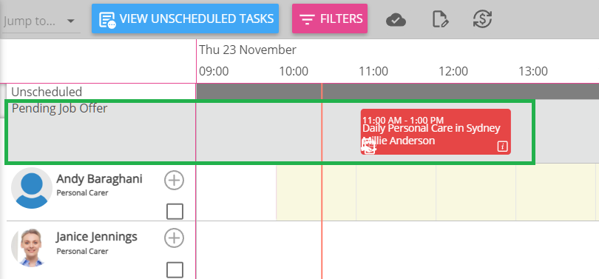Open View Unscheduled Tasks
599x279 pixels.
pyautogui.click(x=186, y=19)
